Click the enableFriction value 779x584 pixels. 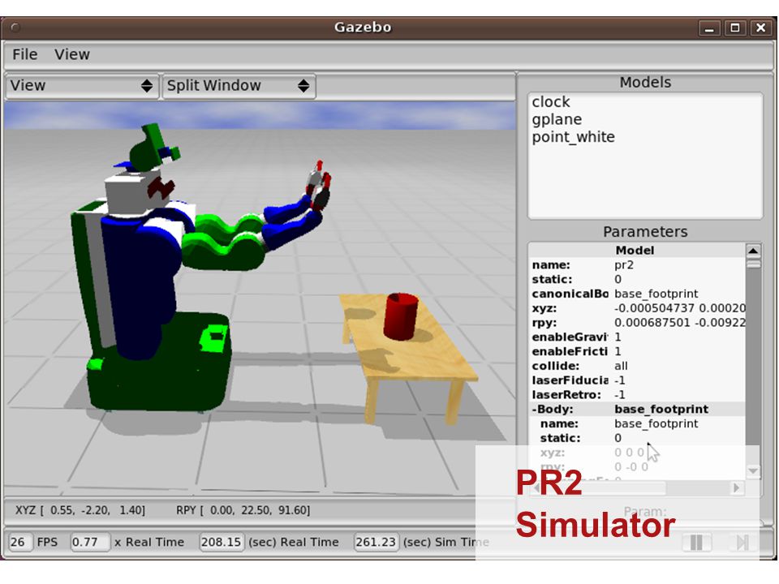[x=618, y=351]
